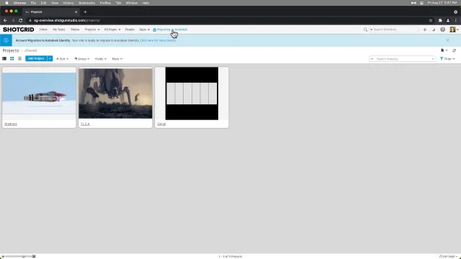Close the Projects browser tab
Image resolution: width=461 pixels, height=259 pixels.
(76, 12)
